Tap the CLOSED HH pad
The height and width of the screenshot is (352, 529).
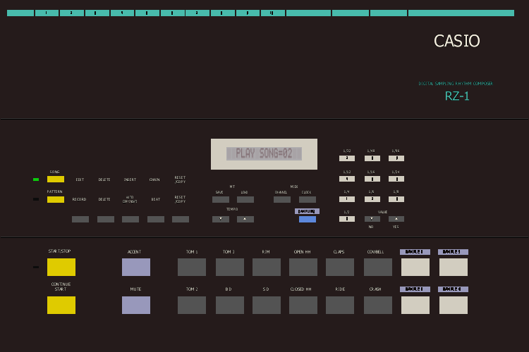click(x=303, y=305)
